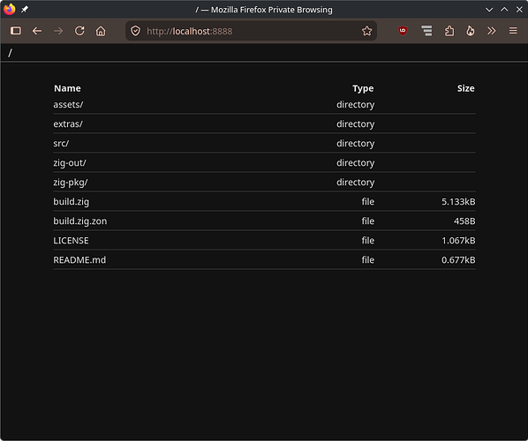The image size is (528, 441).
Task: Reload the current page
Action: tap(79, 31)
